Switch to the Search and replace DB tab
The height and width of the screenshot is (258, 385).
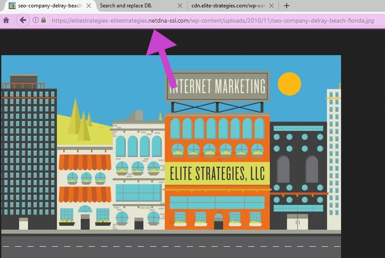pos(141,6)
